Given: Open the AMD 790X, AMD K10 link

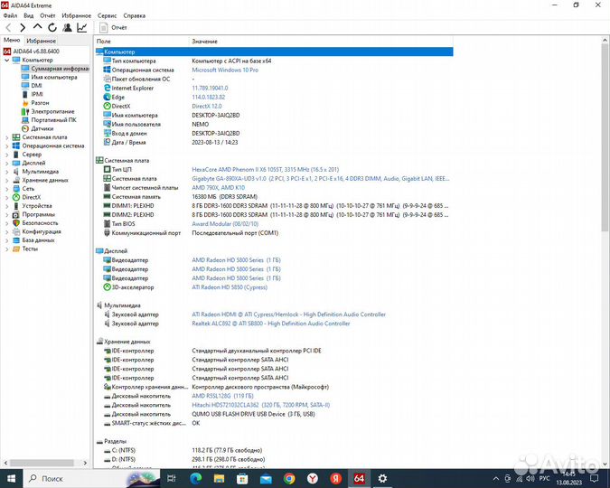Looking at the screenshot, I should point(219,188).
